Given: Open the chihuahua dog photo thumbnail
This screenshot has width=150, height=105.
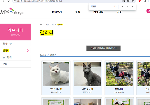Looking at the screenshot, I should pos(119,74).
